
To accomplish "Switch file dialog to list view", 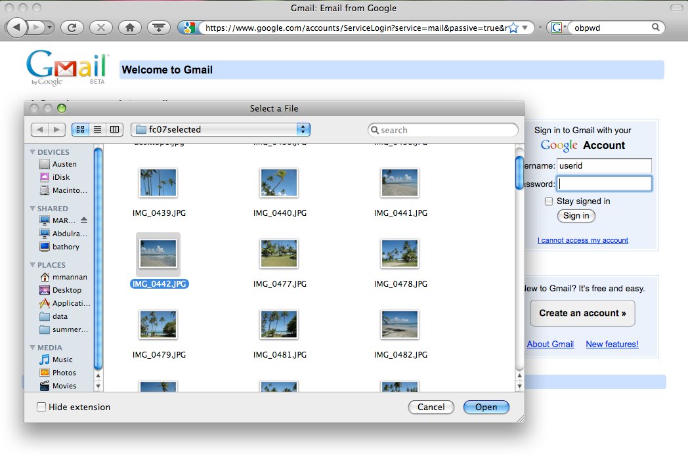I will 97,129.
